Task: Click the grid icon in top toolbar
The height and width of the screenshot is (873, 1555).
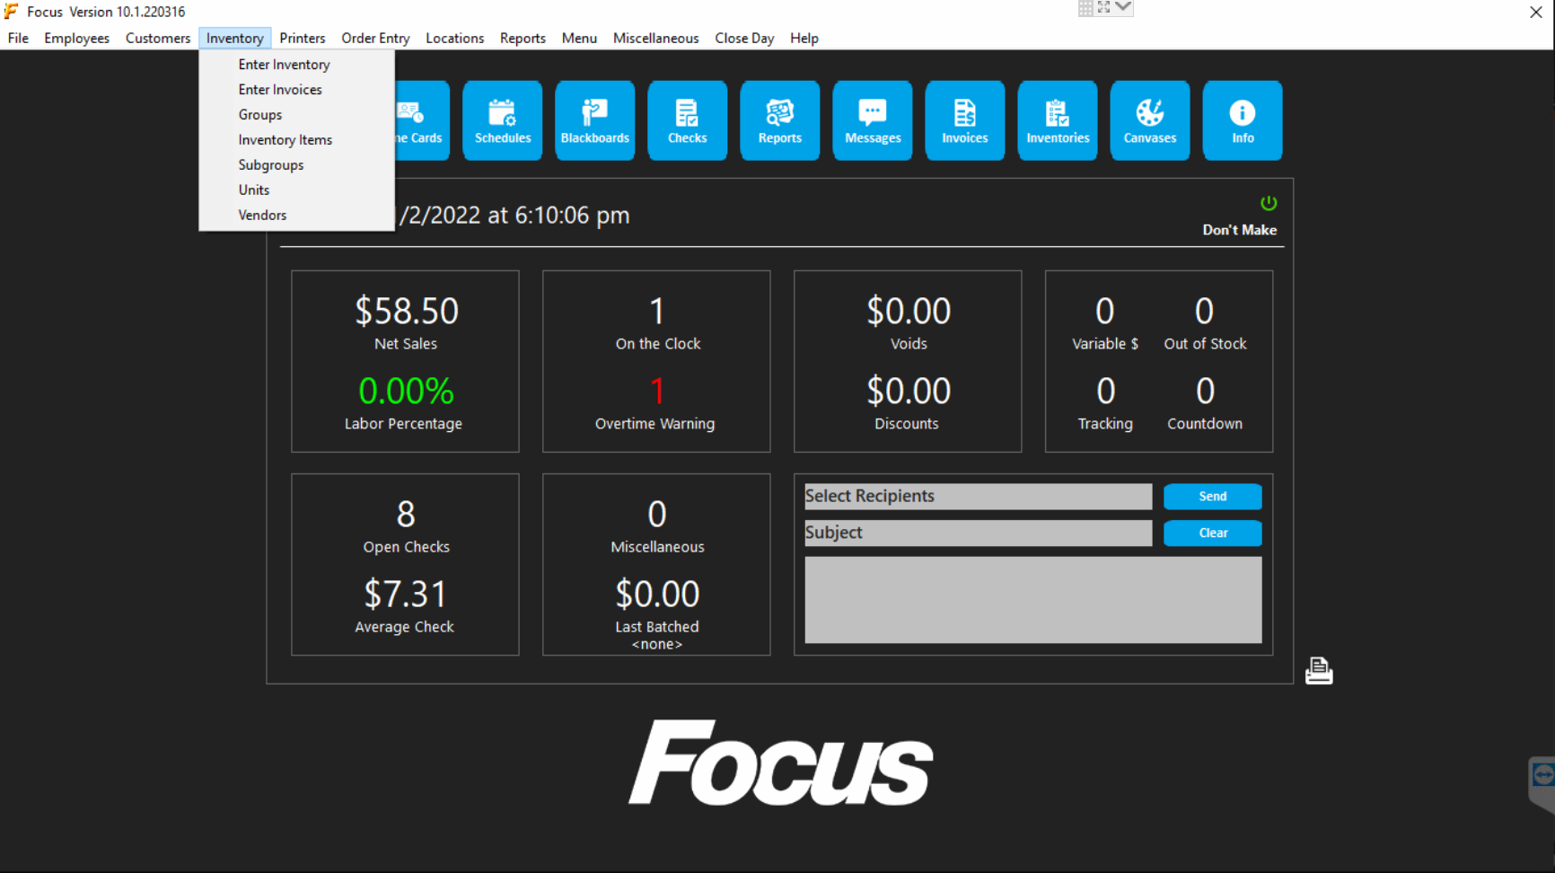Action: point(1085,7)
